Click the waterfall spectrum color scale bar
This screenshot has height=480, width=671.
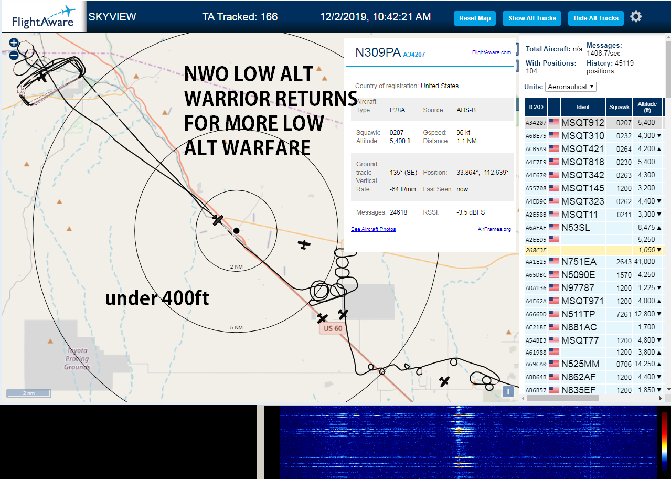pos(665,441)
